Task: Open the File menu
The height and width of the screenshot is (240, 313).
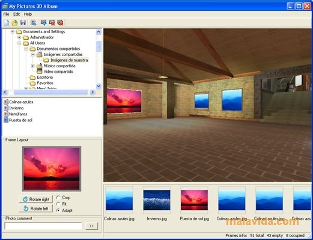Action: pos(6,14)
